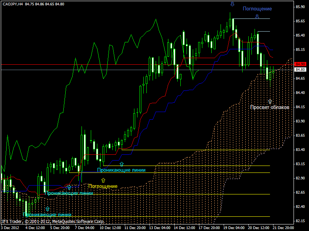Screen dimensions: 309x231
Task: Click the white 84.80 current price tag
Action: click(x=300, y=70)
